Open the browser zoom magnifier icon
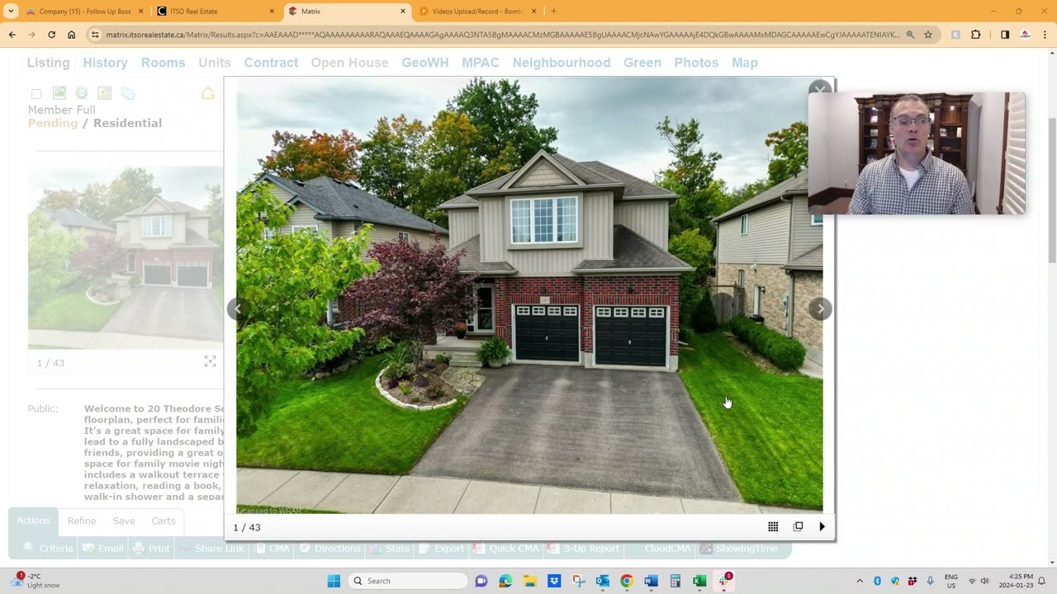The image size is (1057, 594). [x=910, y=35]
